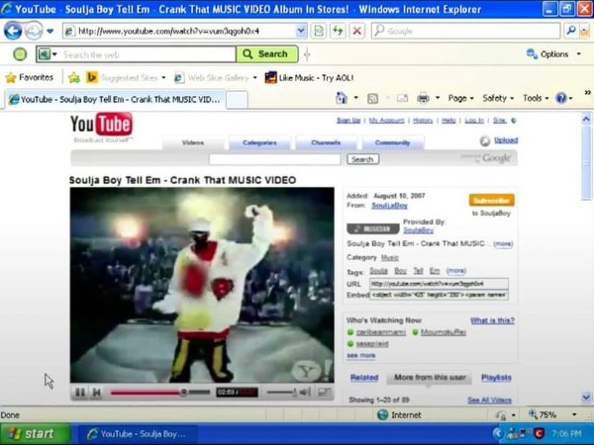Click the Windows Start button
594x445 pixels.
point(35,433)
